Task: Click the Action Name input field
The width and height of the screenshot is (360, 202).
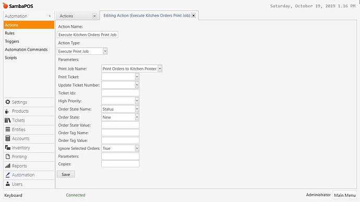Action: tap(88, 34)
